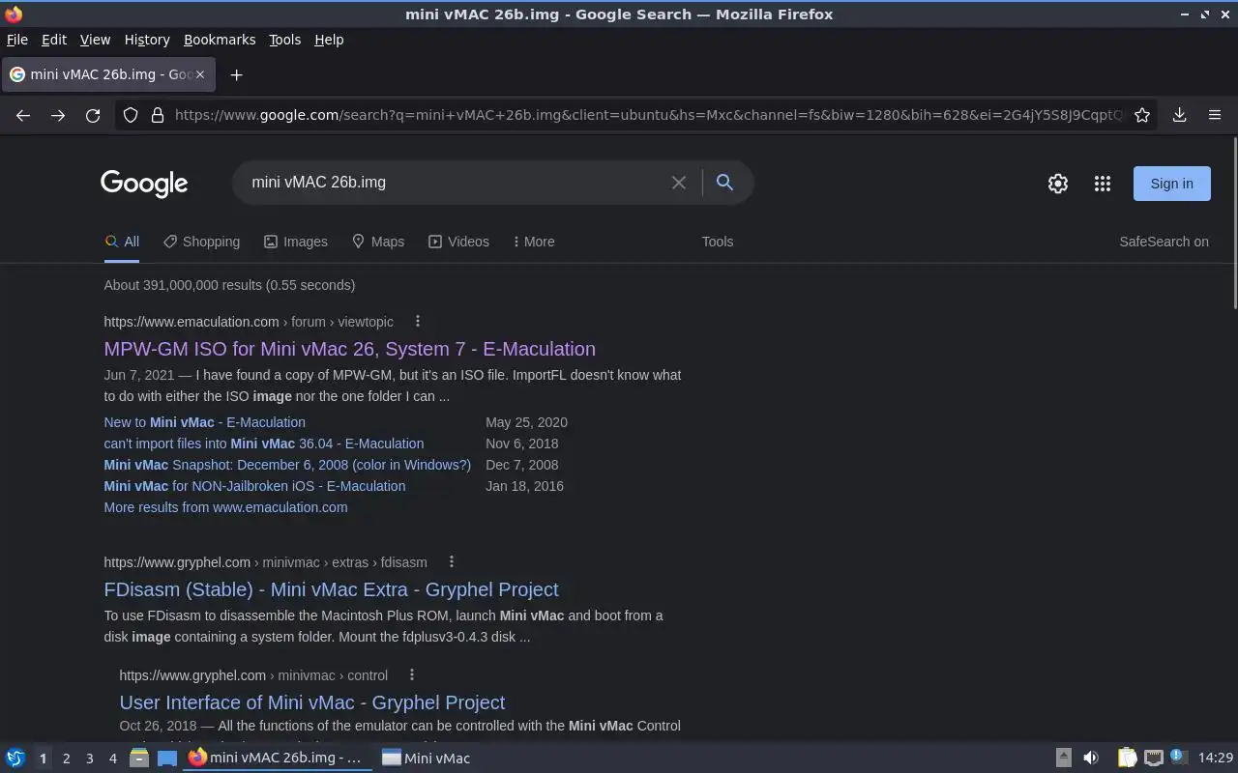Open FDisasm (Stable) Mini vMac Extra result
The image size is (1238, 773).
click(x=331, y=589)
